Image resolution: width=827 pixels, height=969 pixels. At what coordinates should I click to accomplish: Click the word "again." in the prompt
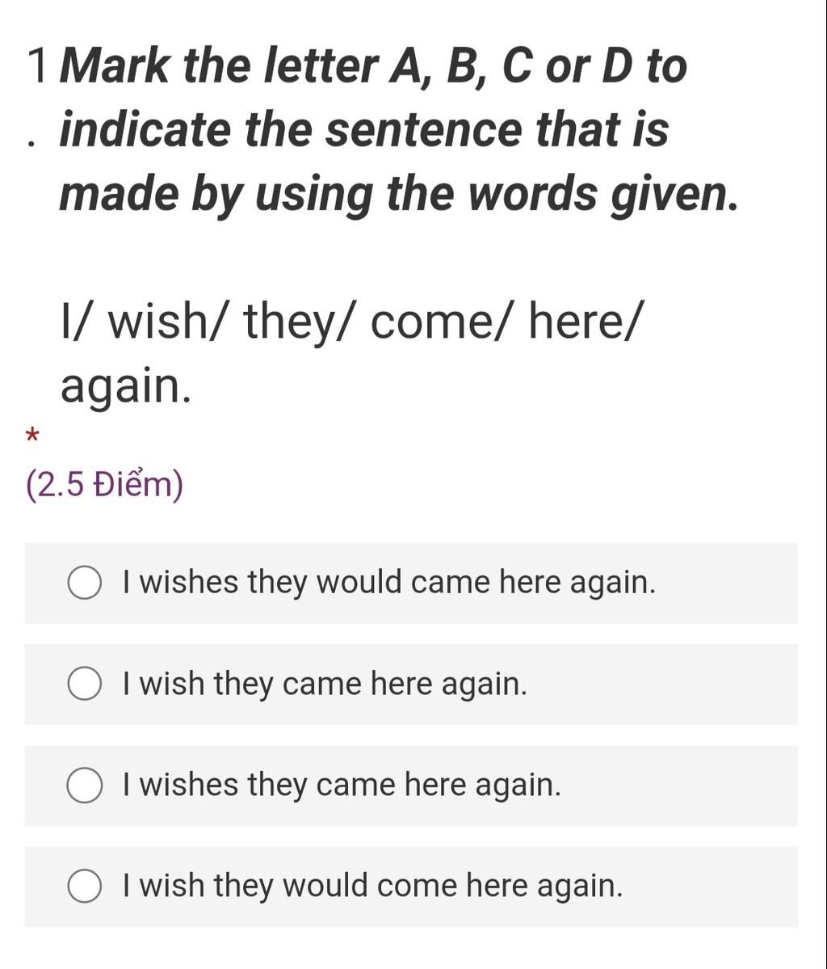point(126,386)
